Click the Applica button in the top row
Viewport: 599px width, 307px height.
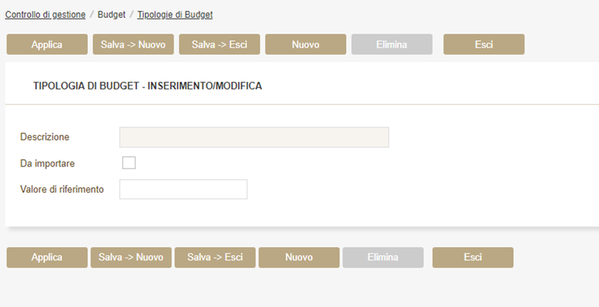(46, 44)
